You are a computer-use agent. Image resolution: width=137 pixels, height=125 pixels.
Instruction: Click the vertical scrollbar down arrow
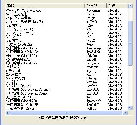coord(130,108)
